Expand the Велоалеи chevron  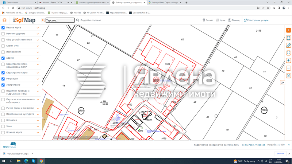coord(38,121)
